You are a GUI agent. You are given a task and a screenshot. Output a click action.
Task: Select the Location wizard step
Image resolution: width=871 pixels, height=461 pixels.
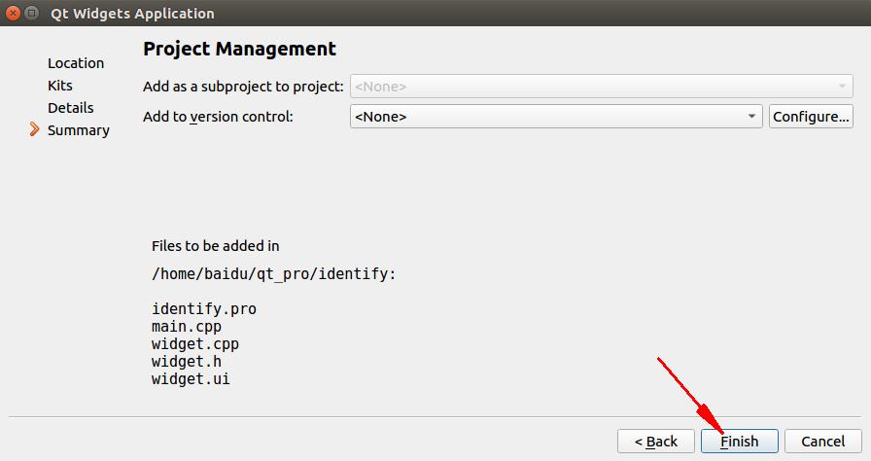point(76,63)
